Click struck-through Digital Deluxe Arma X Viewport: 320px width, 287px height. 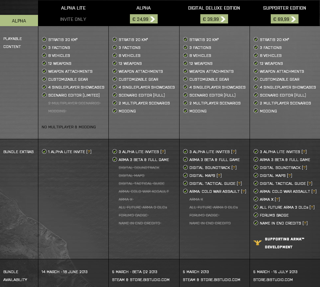[x=196, y=199]
